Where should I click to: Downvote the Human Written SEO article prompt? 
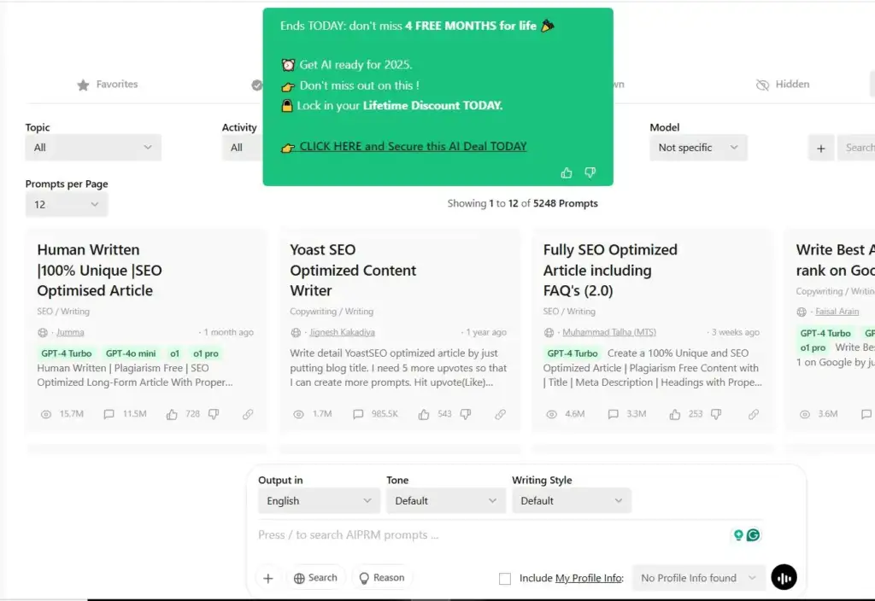tap(214, 414)
